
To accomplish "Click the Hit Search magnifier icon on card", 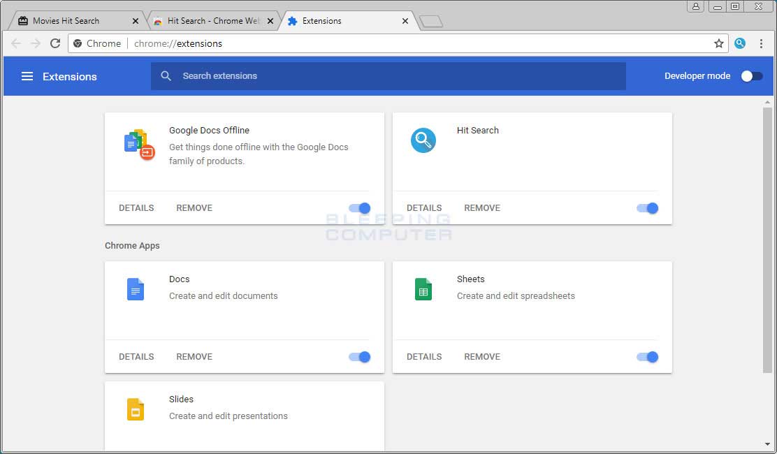I will click(x=423, y=140).
